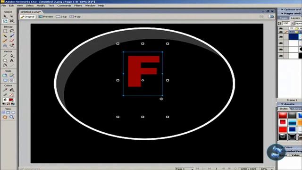
Task: Apply the glossy red style swatch
Action: (283, 115)
